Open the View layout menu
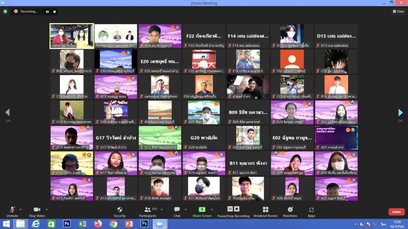The height and width of the screenshot is (229, 408). tap(398, 11)
